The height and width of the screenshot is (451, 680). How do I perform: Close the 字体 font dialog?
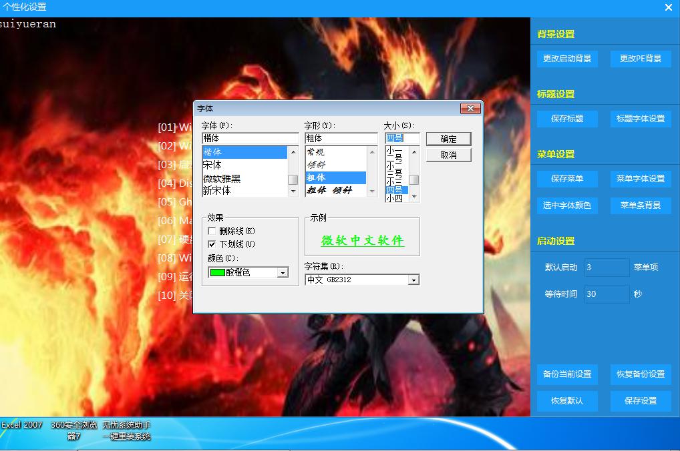click(x=470, y=108)
